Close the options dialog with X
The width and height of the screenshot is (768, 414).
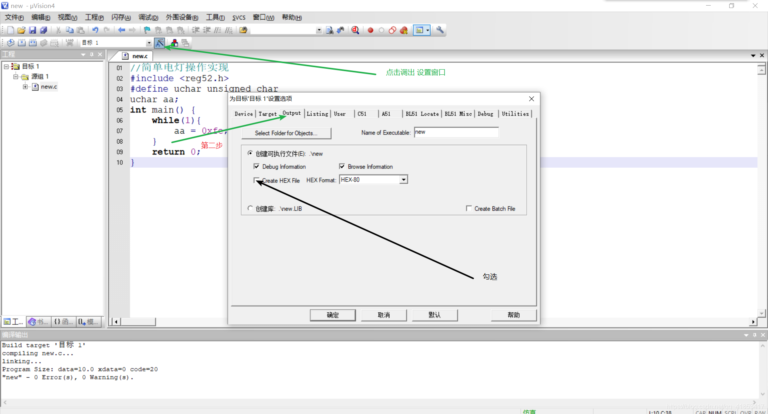pos(532,99)
